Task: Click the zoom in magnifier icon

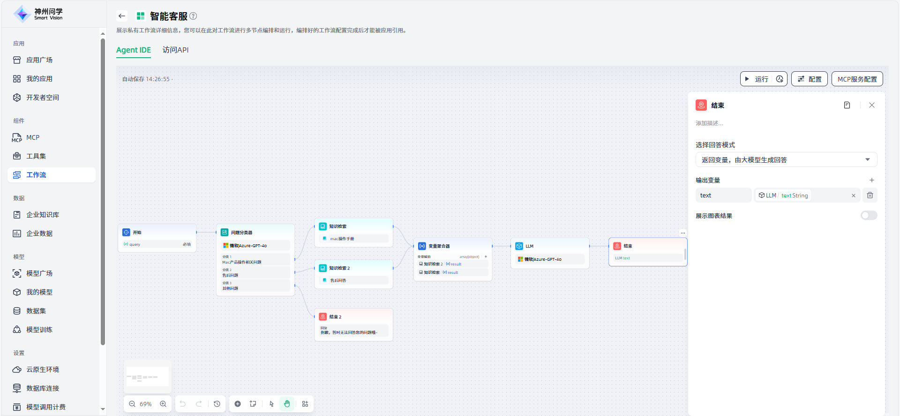Action: pyautogui.click(x=163, y=404)
